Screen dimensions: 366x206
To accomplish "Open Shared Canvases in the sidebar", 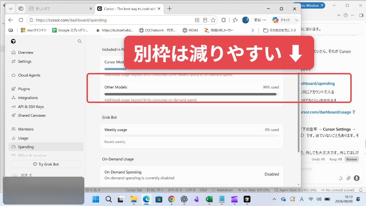I will tap(46, 116).
